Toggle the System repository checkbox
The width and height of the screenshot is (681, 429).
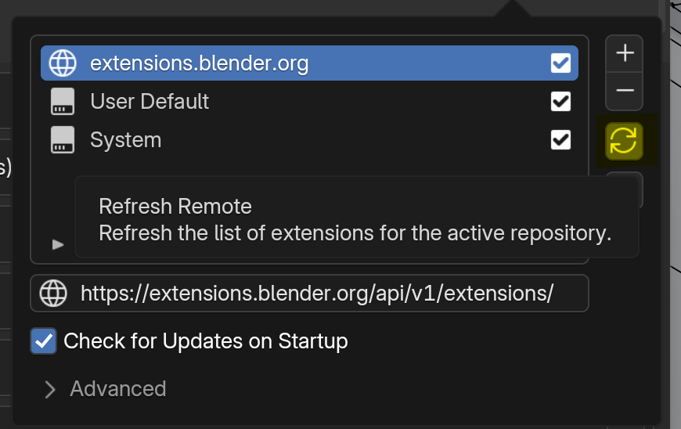[560, 140]
